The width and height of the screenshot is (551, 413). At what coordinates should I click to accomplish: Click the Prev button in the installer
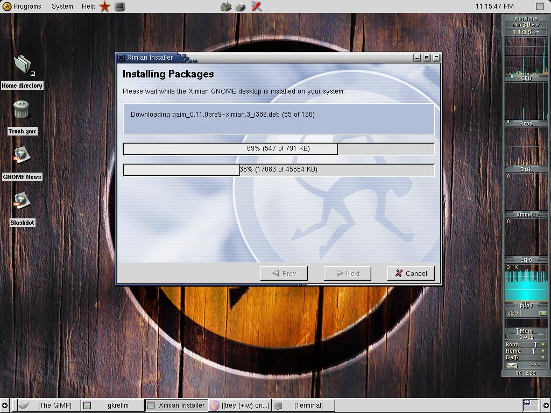[x=284, y=273]
